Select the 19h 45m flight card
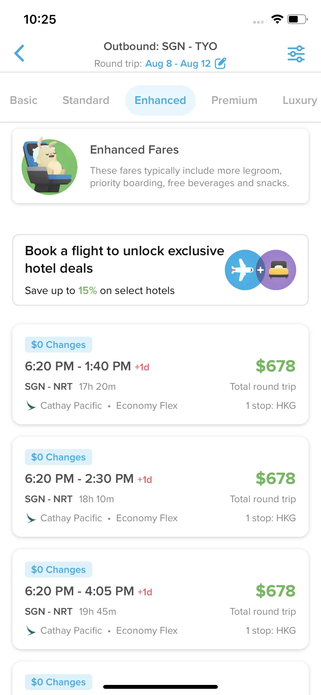Viewport: 321px width, 695px height. point(160,599)
